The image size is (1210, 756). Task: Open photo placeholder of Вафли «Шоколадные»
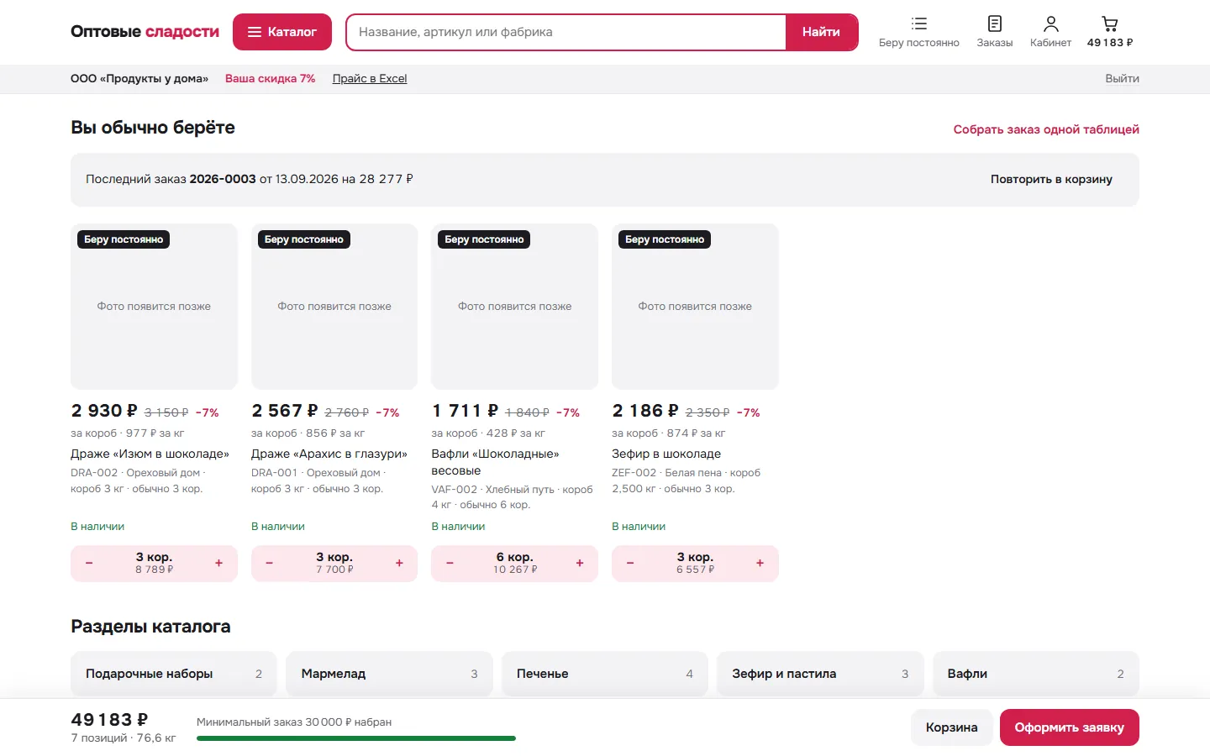click(514, 307)
